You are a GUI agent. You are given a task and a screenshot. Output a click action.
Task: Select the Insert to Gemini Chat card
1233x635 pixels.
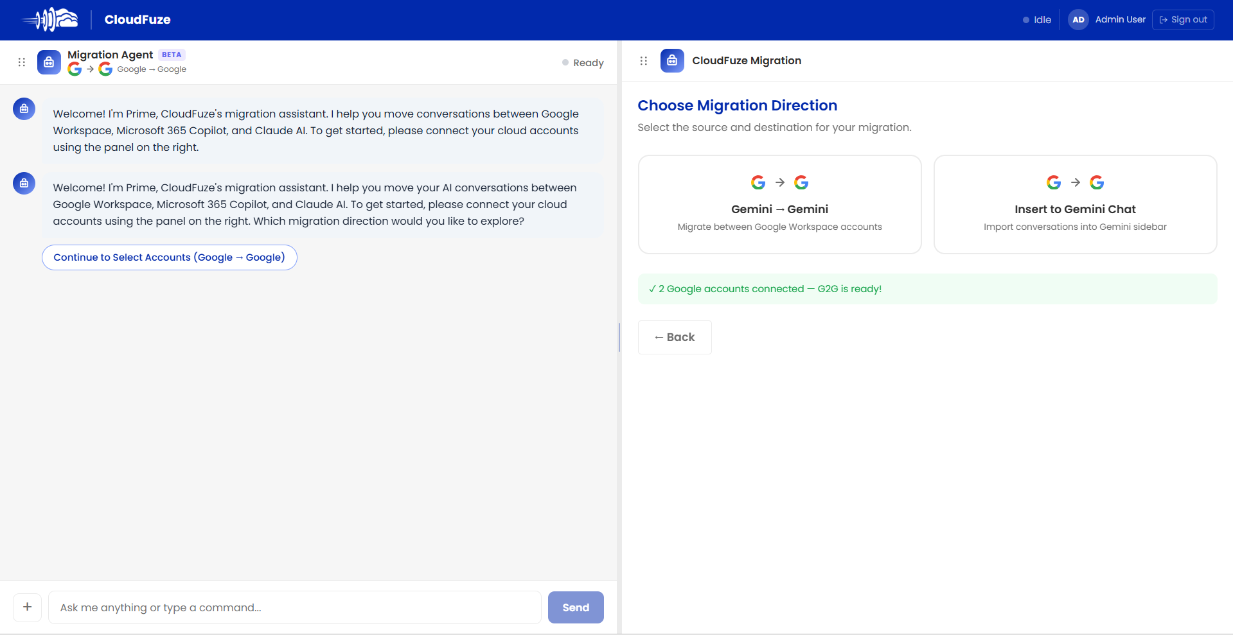pos(1076,204)
